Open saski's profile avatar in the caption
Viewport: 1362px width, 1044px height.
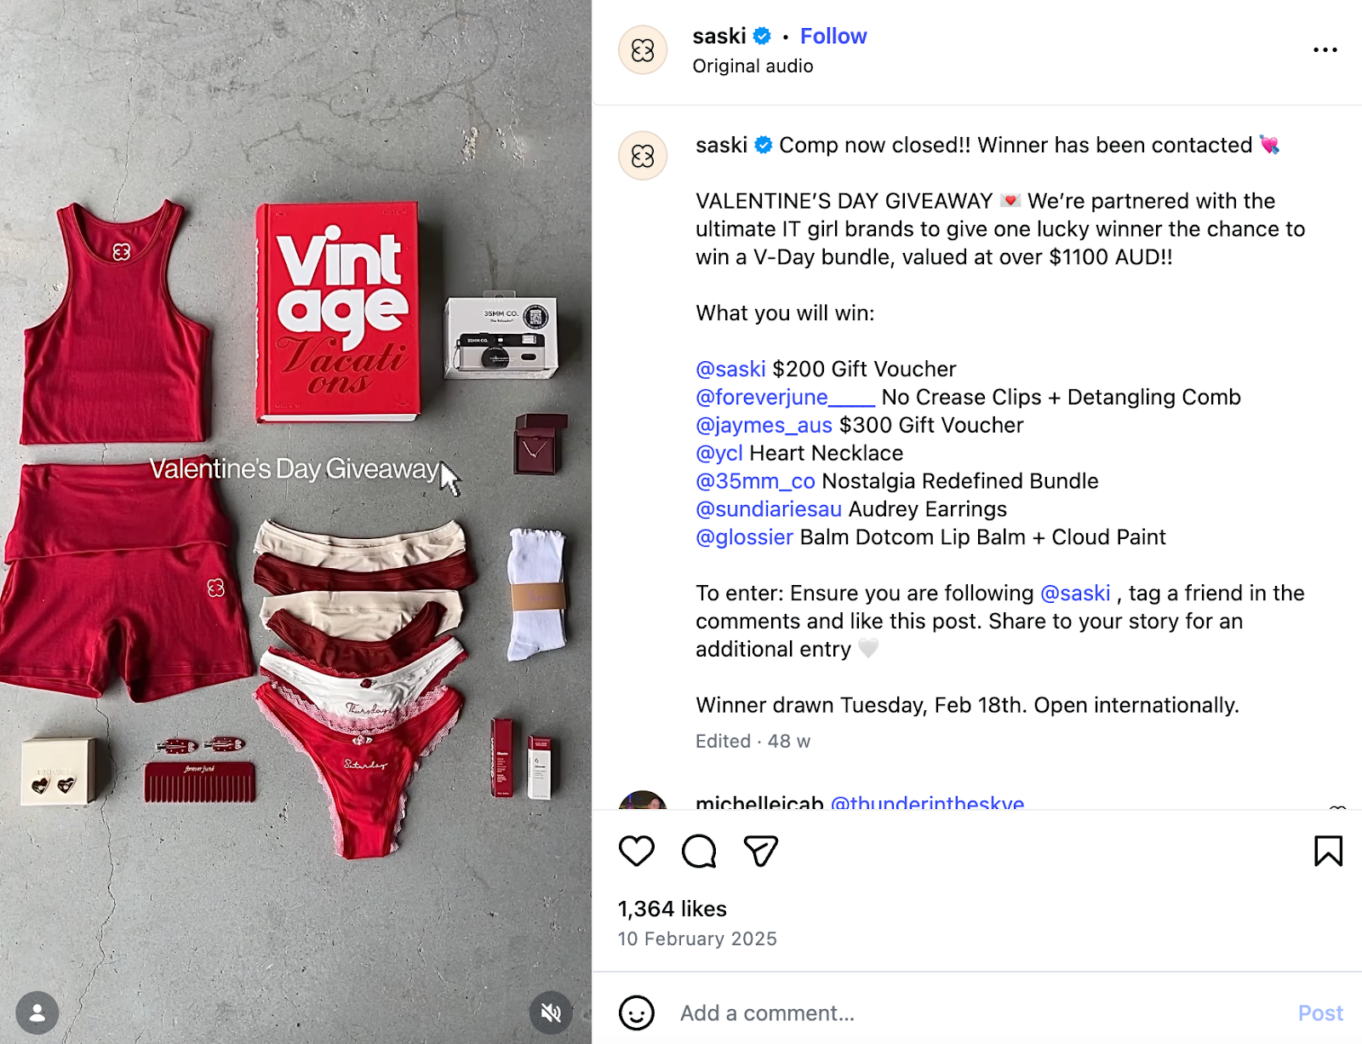[644, 155]
